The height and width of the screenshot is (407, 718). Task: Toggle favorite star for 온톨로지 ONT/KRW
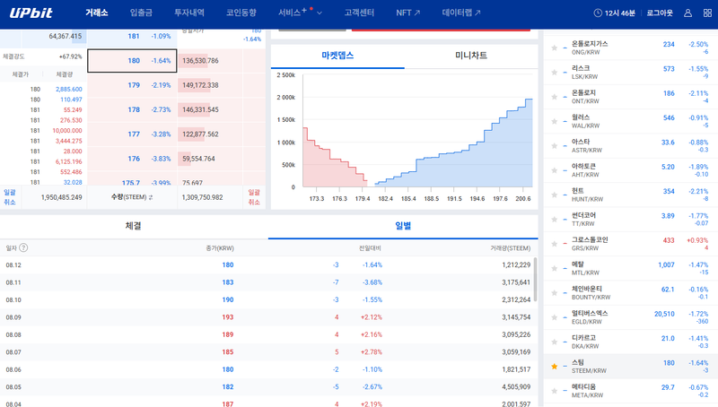click(x=554, y=97)
